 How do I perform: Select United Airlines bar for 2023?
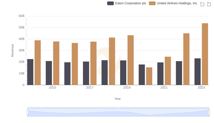[205, 54]
